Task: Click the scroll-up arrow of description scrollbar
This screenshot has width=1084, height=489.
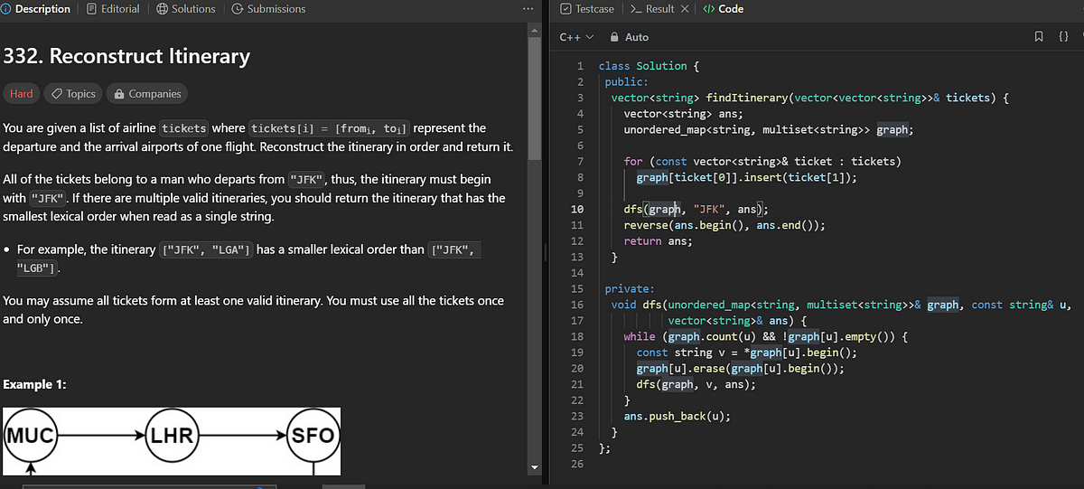Action: 533,31
